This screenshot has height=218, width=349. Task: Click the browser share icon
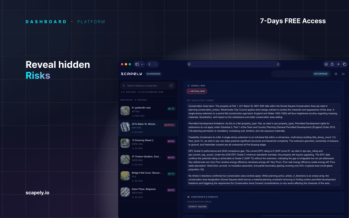click(332, 64)
